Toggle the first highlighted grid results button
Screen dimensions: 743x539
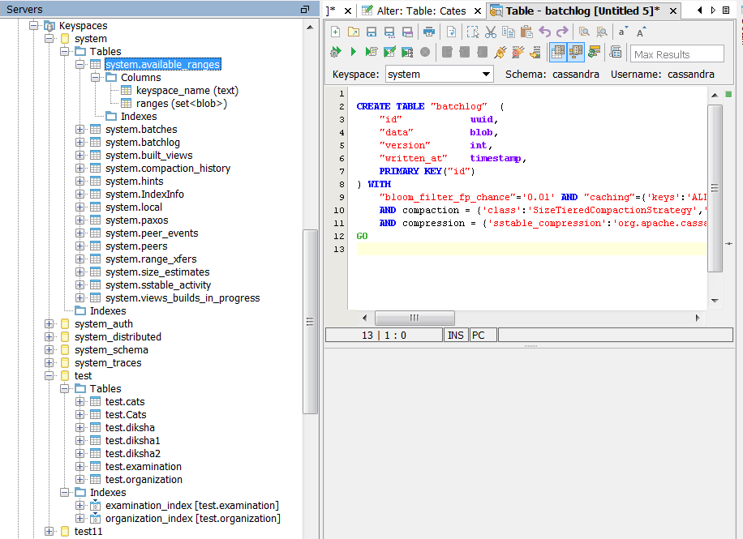558,53
